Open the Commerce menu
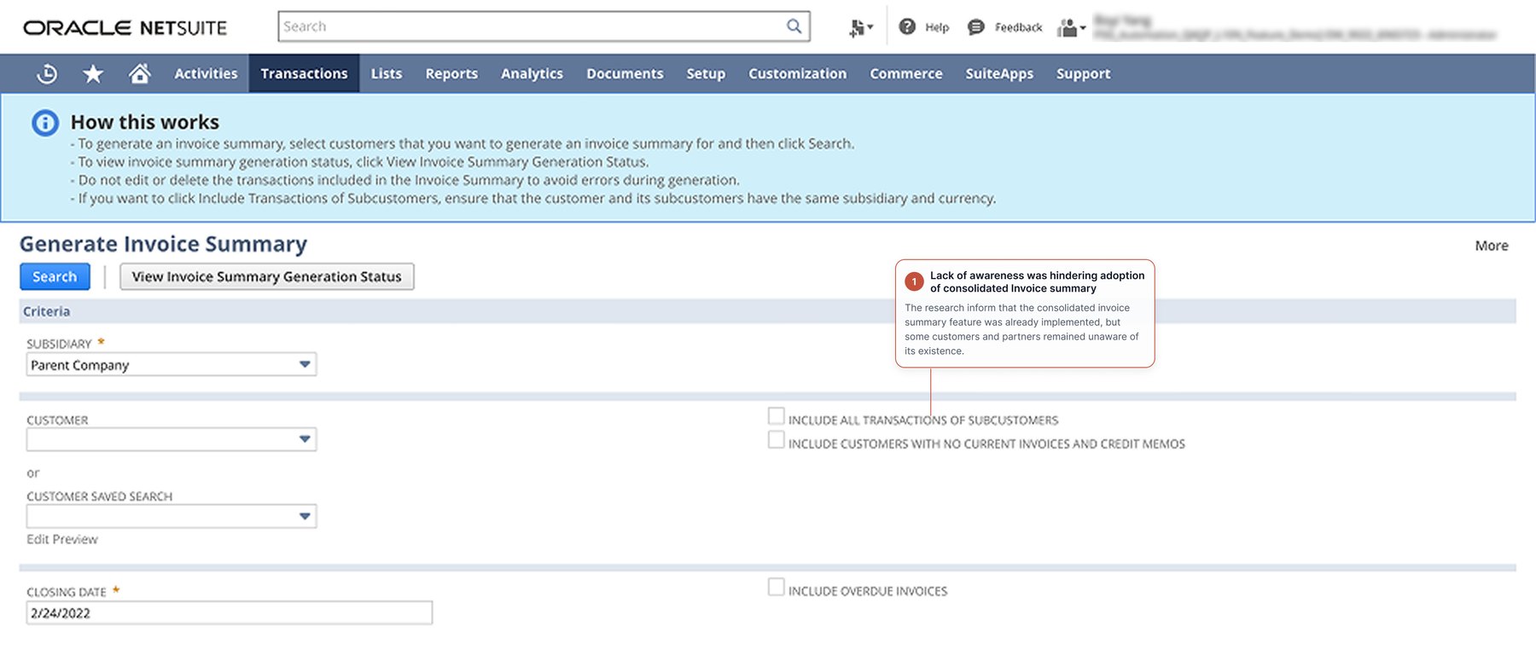Image resolution: width=1536 pixels, height=655 pixels. click(x=906, y=74)
